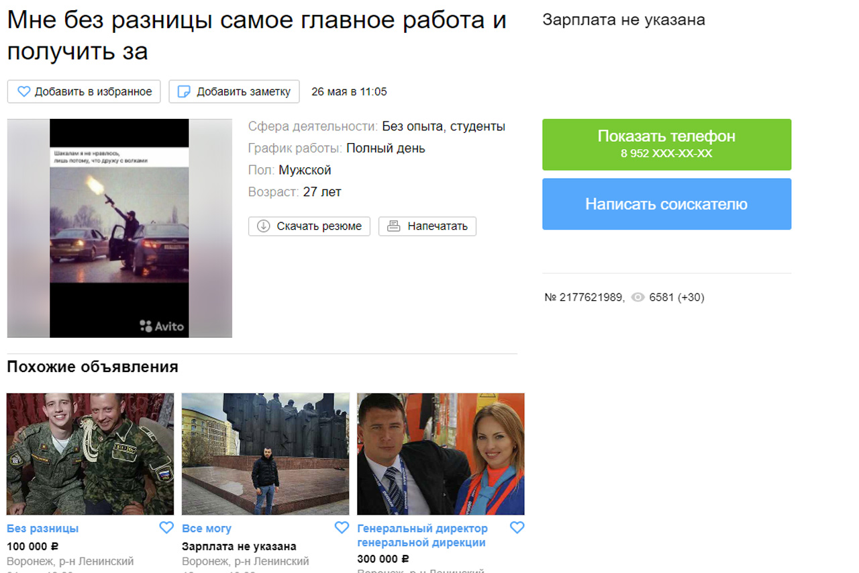Open the "Без разницы" similar ad link
Viewport: 859px width, 573px height.
click(43, 529)
